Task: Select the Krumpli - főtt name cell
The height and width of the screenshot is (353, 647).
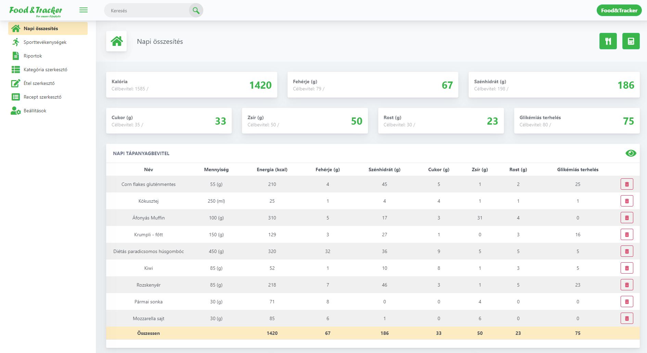Action: pyautogui.click(x=149, y=235)
